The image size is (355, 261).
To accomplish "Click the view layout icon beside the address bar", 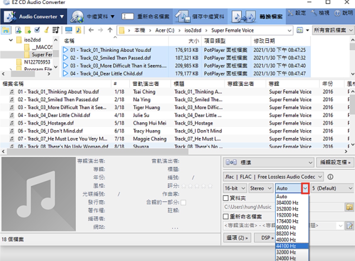I will [x=300, y=30].
